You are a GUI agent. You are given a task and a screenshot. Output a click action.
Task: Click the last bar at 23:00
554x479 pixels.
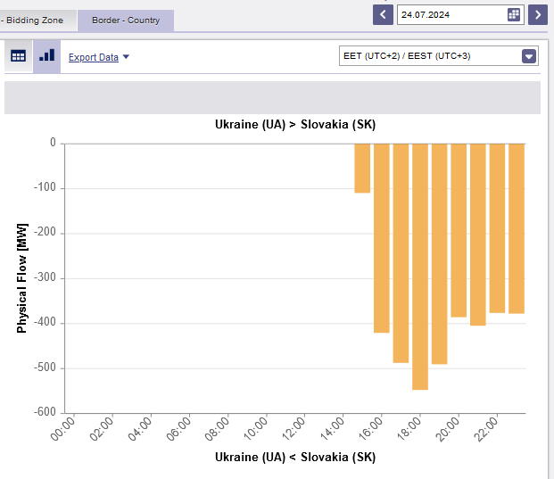[x=517, y=228]
